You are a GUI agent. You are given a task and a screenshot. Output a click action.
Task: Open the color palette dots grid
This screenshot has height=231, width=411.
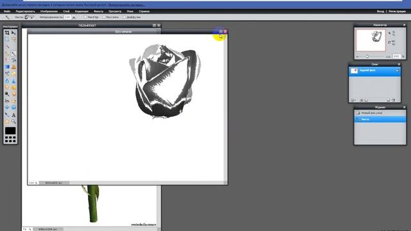coord(10,139)
